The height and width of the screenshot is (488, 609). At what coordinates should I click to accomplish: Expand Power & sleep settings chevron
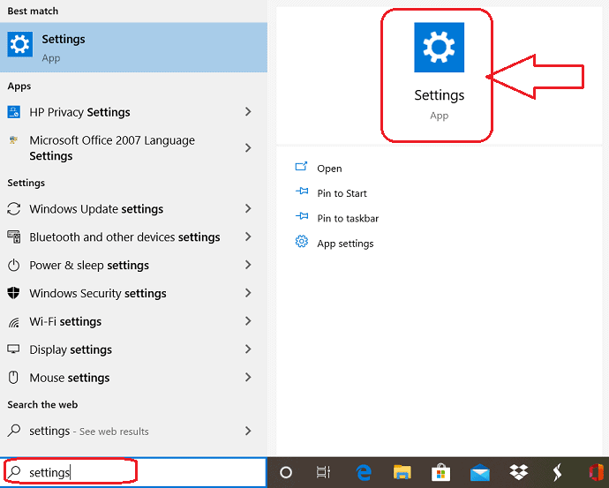coord(248,265)
